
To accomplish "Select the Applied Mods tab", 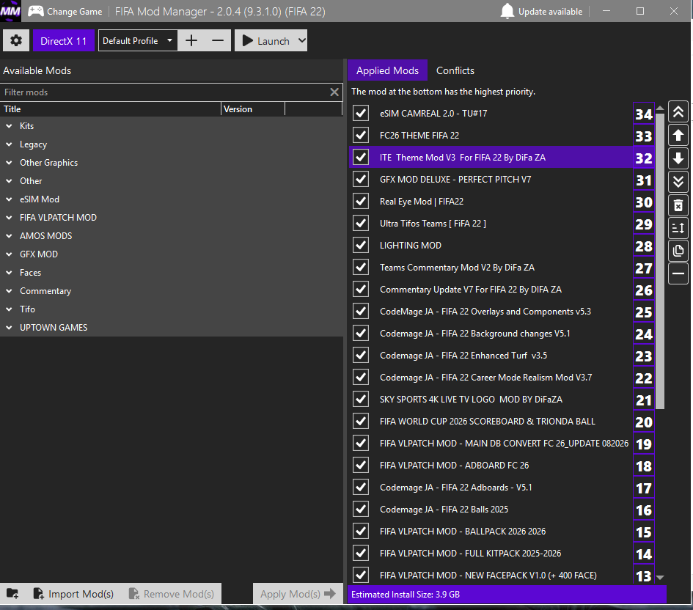I will tap(388, 70).
